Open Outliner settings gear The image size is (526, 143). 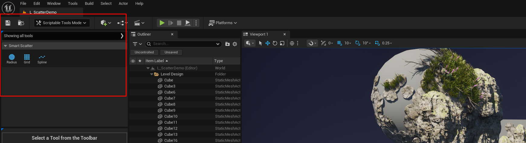tap(235, 44)
